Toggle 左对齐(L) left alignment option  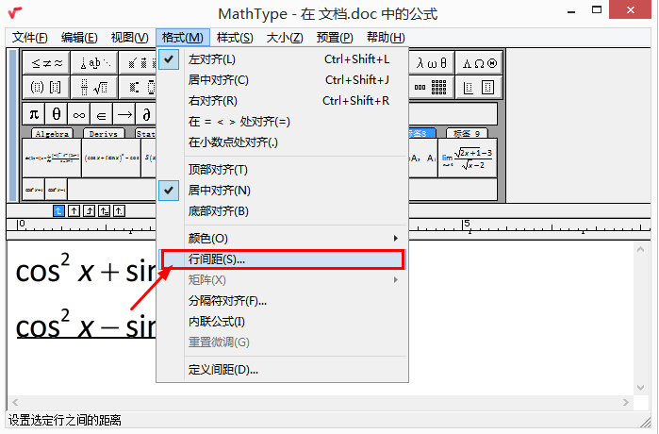coord(282,59)
